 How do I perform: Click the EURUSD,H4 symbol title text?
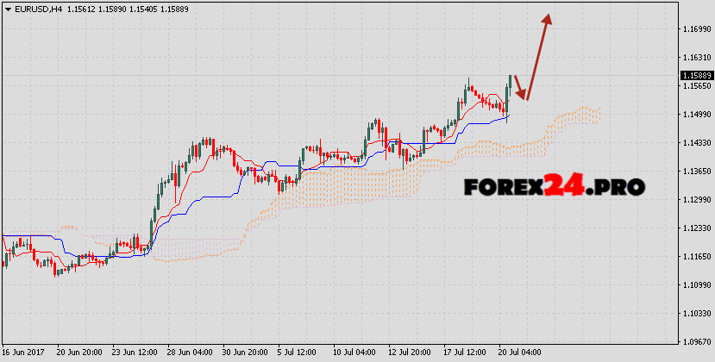39,7
